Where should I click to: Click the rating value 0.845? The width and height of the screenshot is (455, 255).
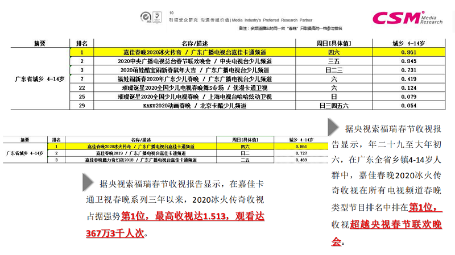click(408, 61)
